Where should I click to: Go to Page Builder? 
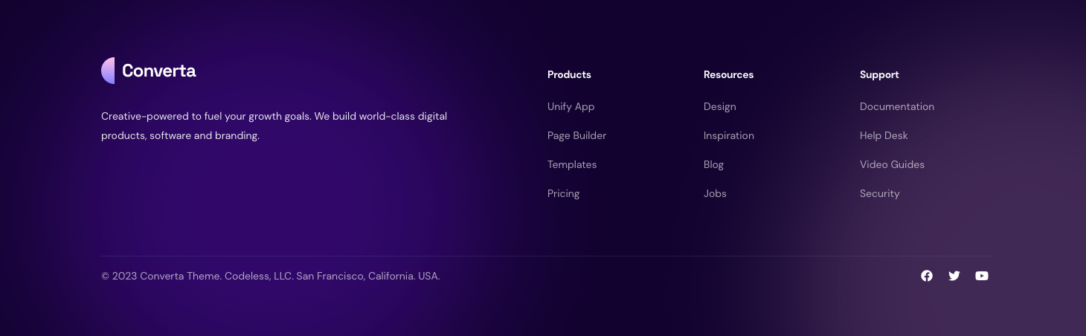(x=576, y=135)
